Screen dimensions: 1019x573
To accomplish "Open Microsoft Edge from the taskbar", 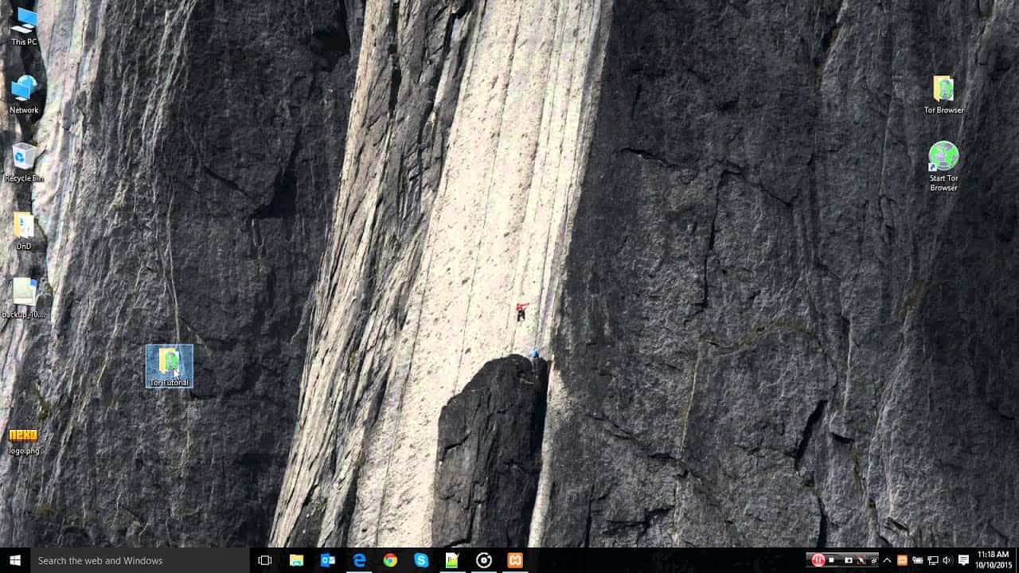I will pyautogui.click(x=359, y=560).
